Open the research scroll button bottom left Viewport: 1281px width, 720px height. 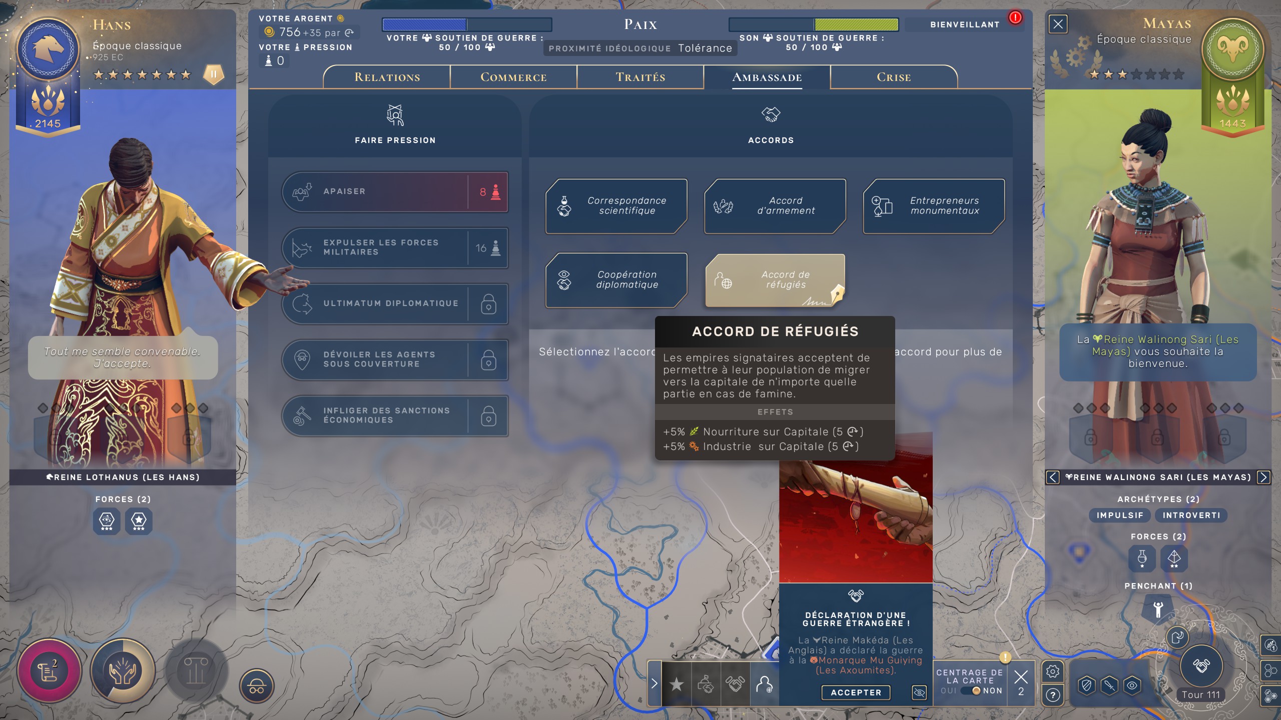49,671
